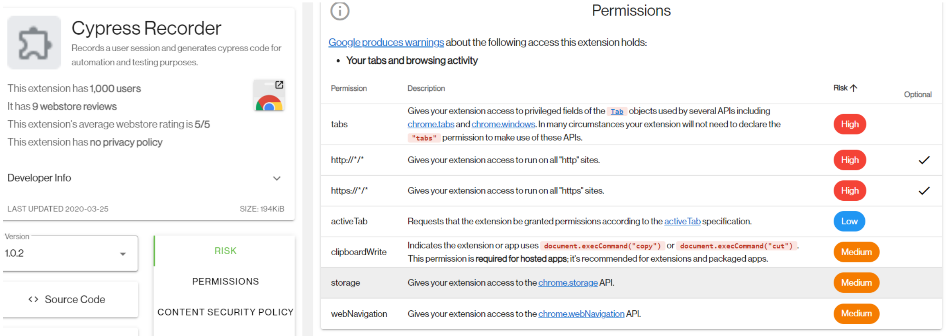Screen dimensions: 949x336
Task: Click the Medium risk badge for webNavigation
Action: pos(856,314)
